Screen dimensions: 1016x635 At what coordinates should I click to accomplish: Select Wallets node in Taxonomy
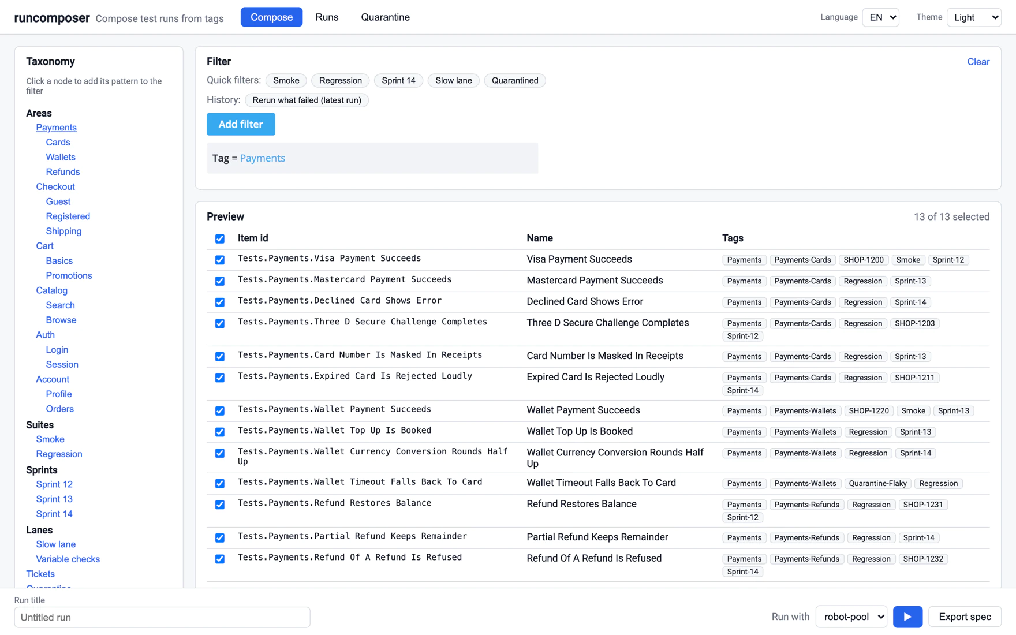61,157
